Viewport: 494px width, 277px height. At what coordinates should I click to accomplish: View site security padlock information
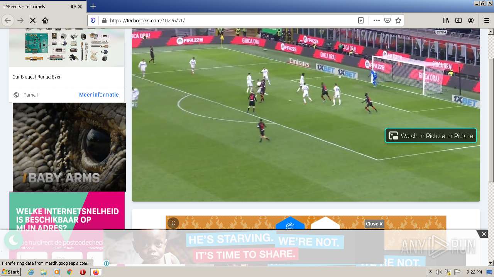click(x=104, y=20)
